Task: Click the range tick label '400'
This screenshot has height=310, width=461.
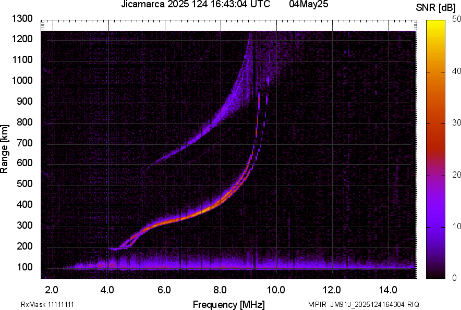Action: 25,204
